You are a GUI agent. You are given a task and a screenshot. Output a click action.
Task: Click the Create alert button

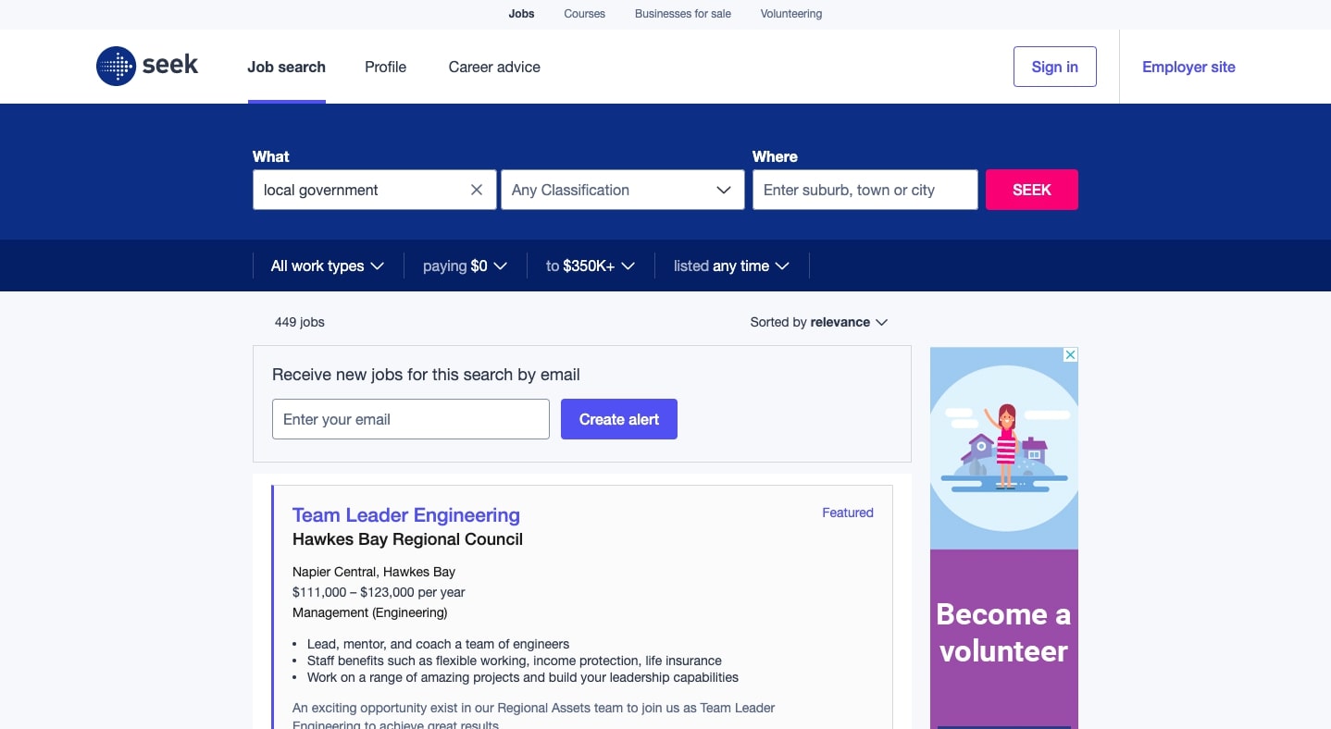[619, 419]
